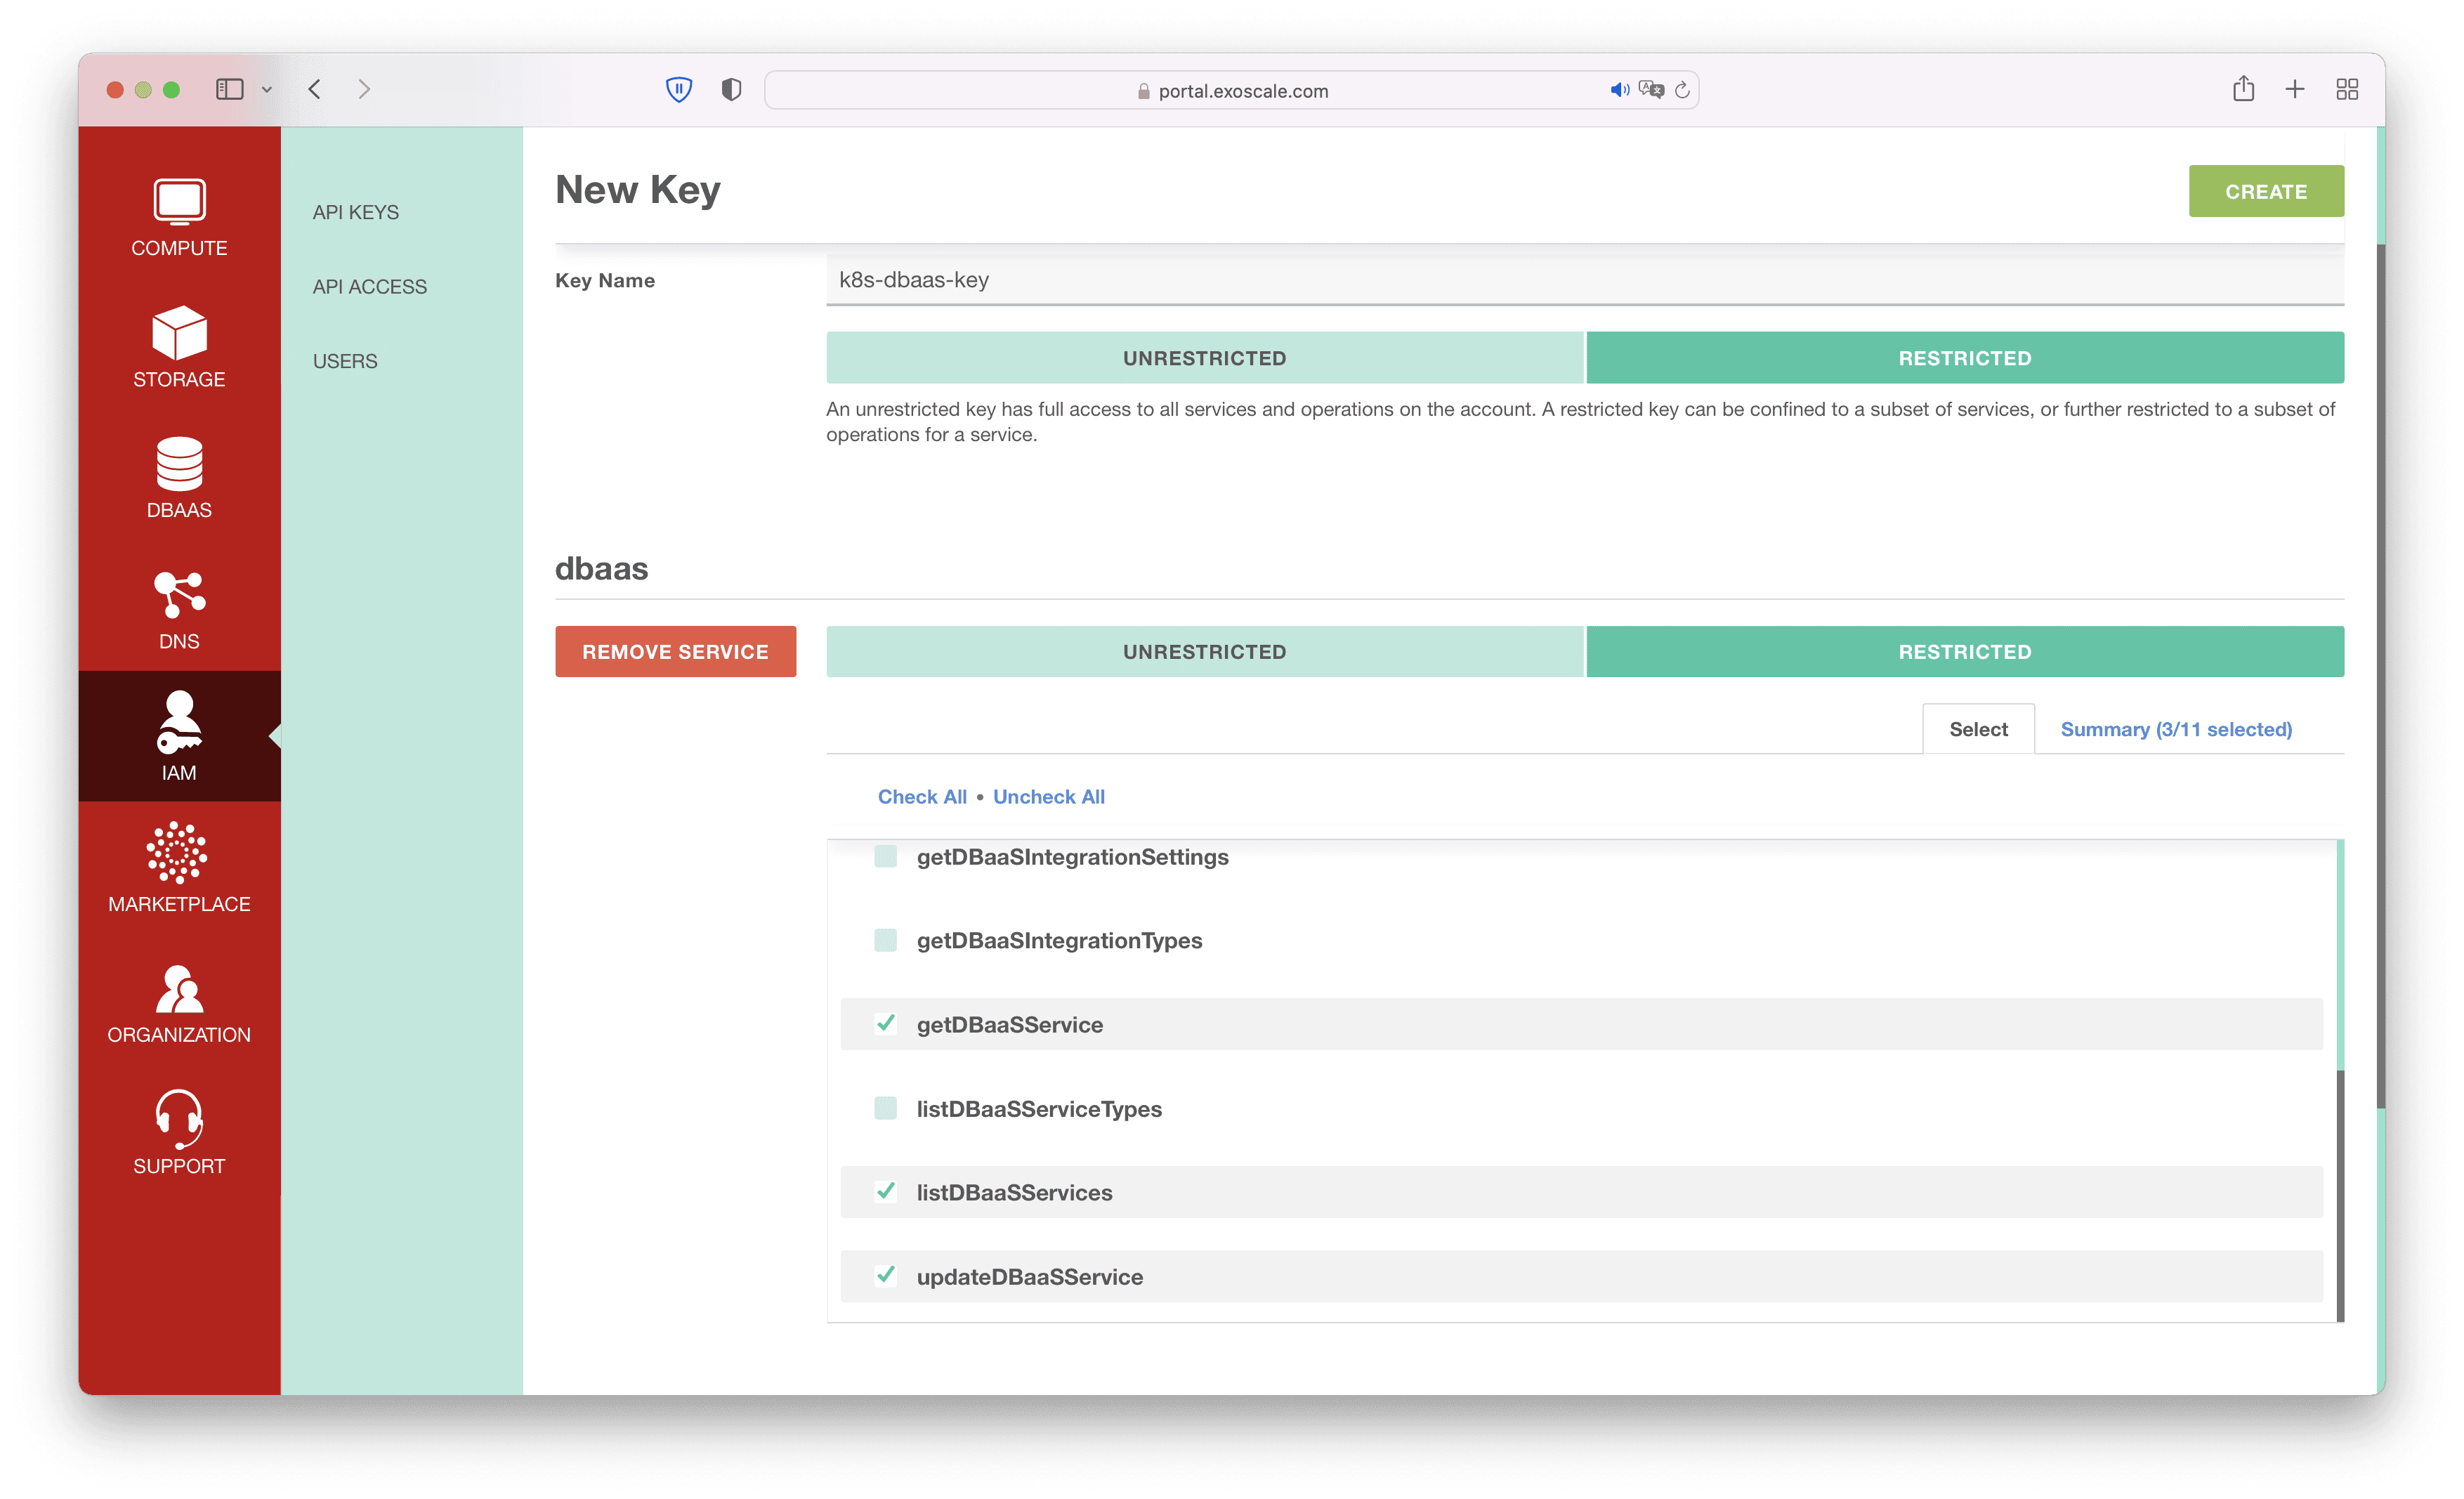
Task: Open the Marketplace icon
Action: click(178, 853)
